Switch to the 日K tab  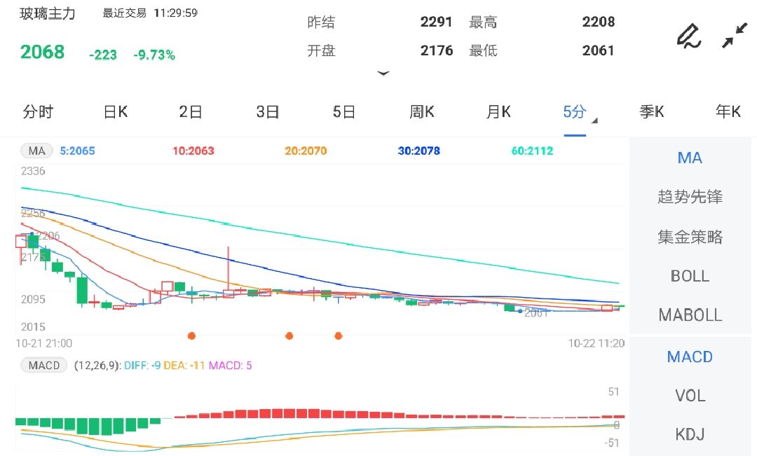coord(116,112)
